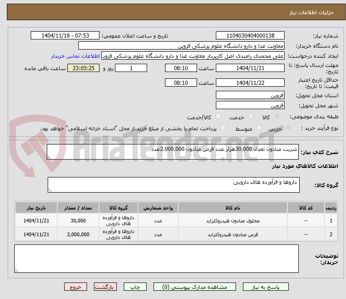This screenshot has width=346, height=299.
Task: Click the چاپ print button
Action: 135,287
